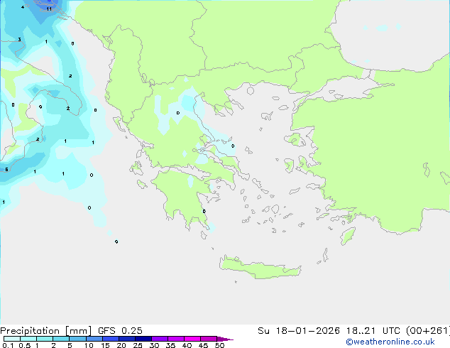Click the '40' legend tick label
Screen dimensions: 450x348
pyautogui.click(x=187, y=345)
